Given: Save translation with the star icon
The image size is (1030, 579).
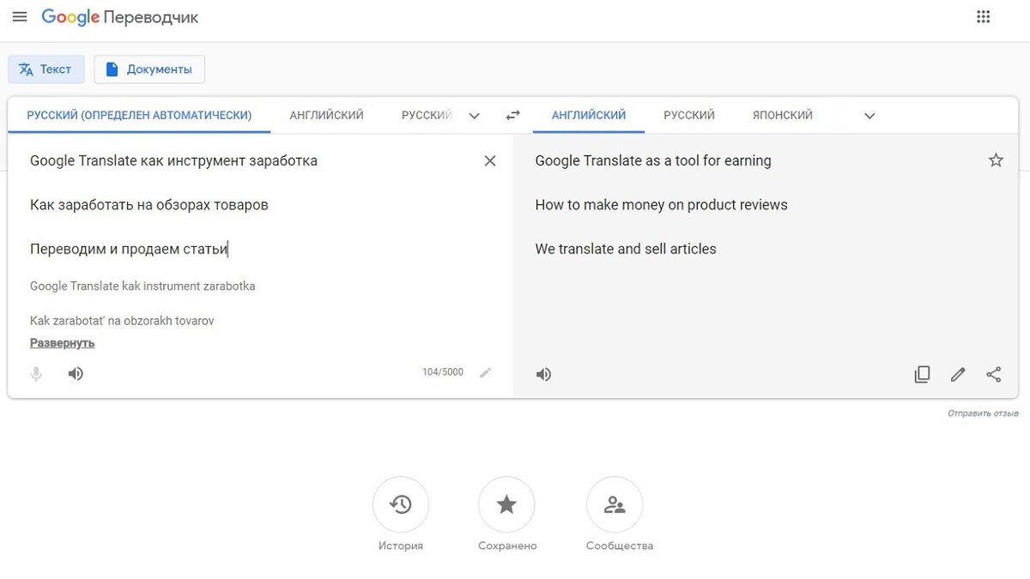Looking at the screenshot, I should (996, 160).
